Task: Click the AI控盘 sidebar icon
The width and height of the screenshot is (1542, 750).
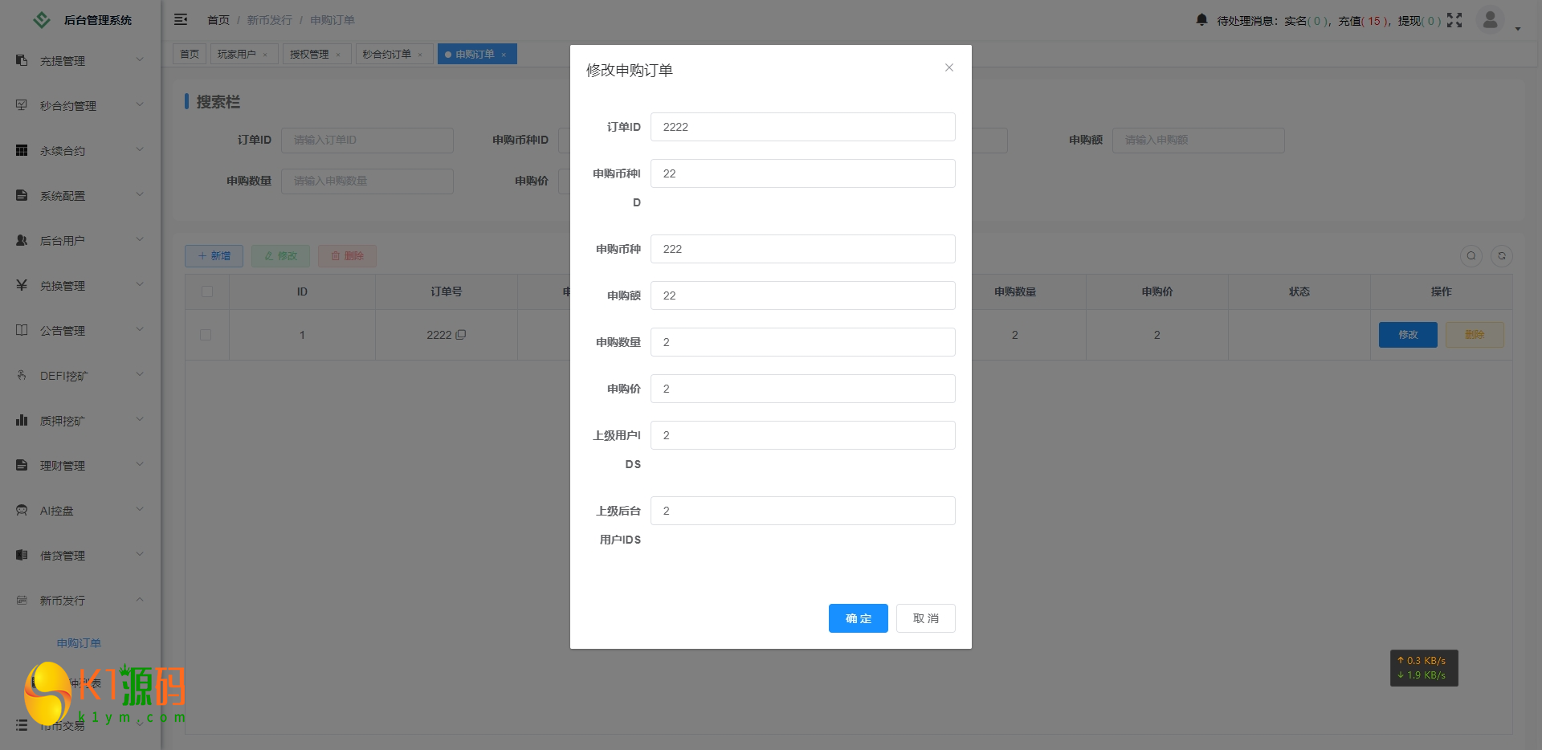Action: coord(22,510)
